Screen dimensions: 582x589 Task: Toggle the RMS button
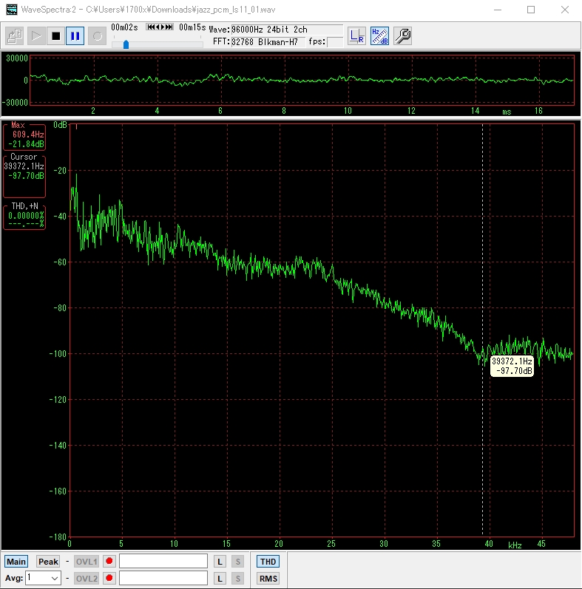coord(268,579)
